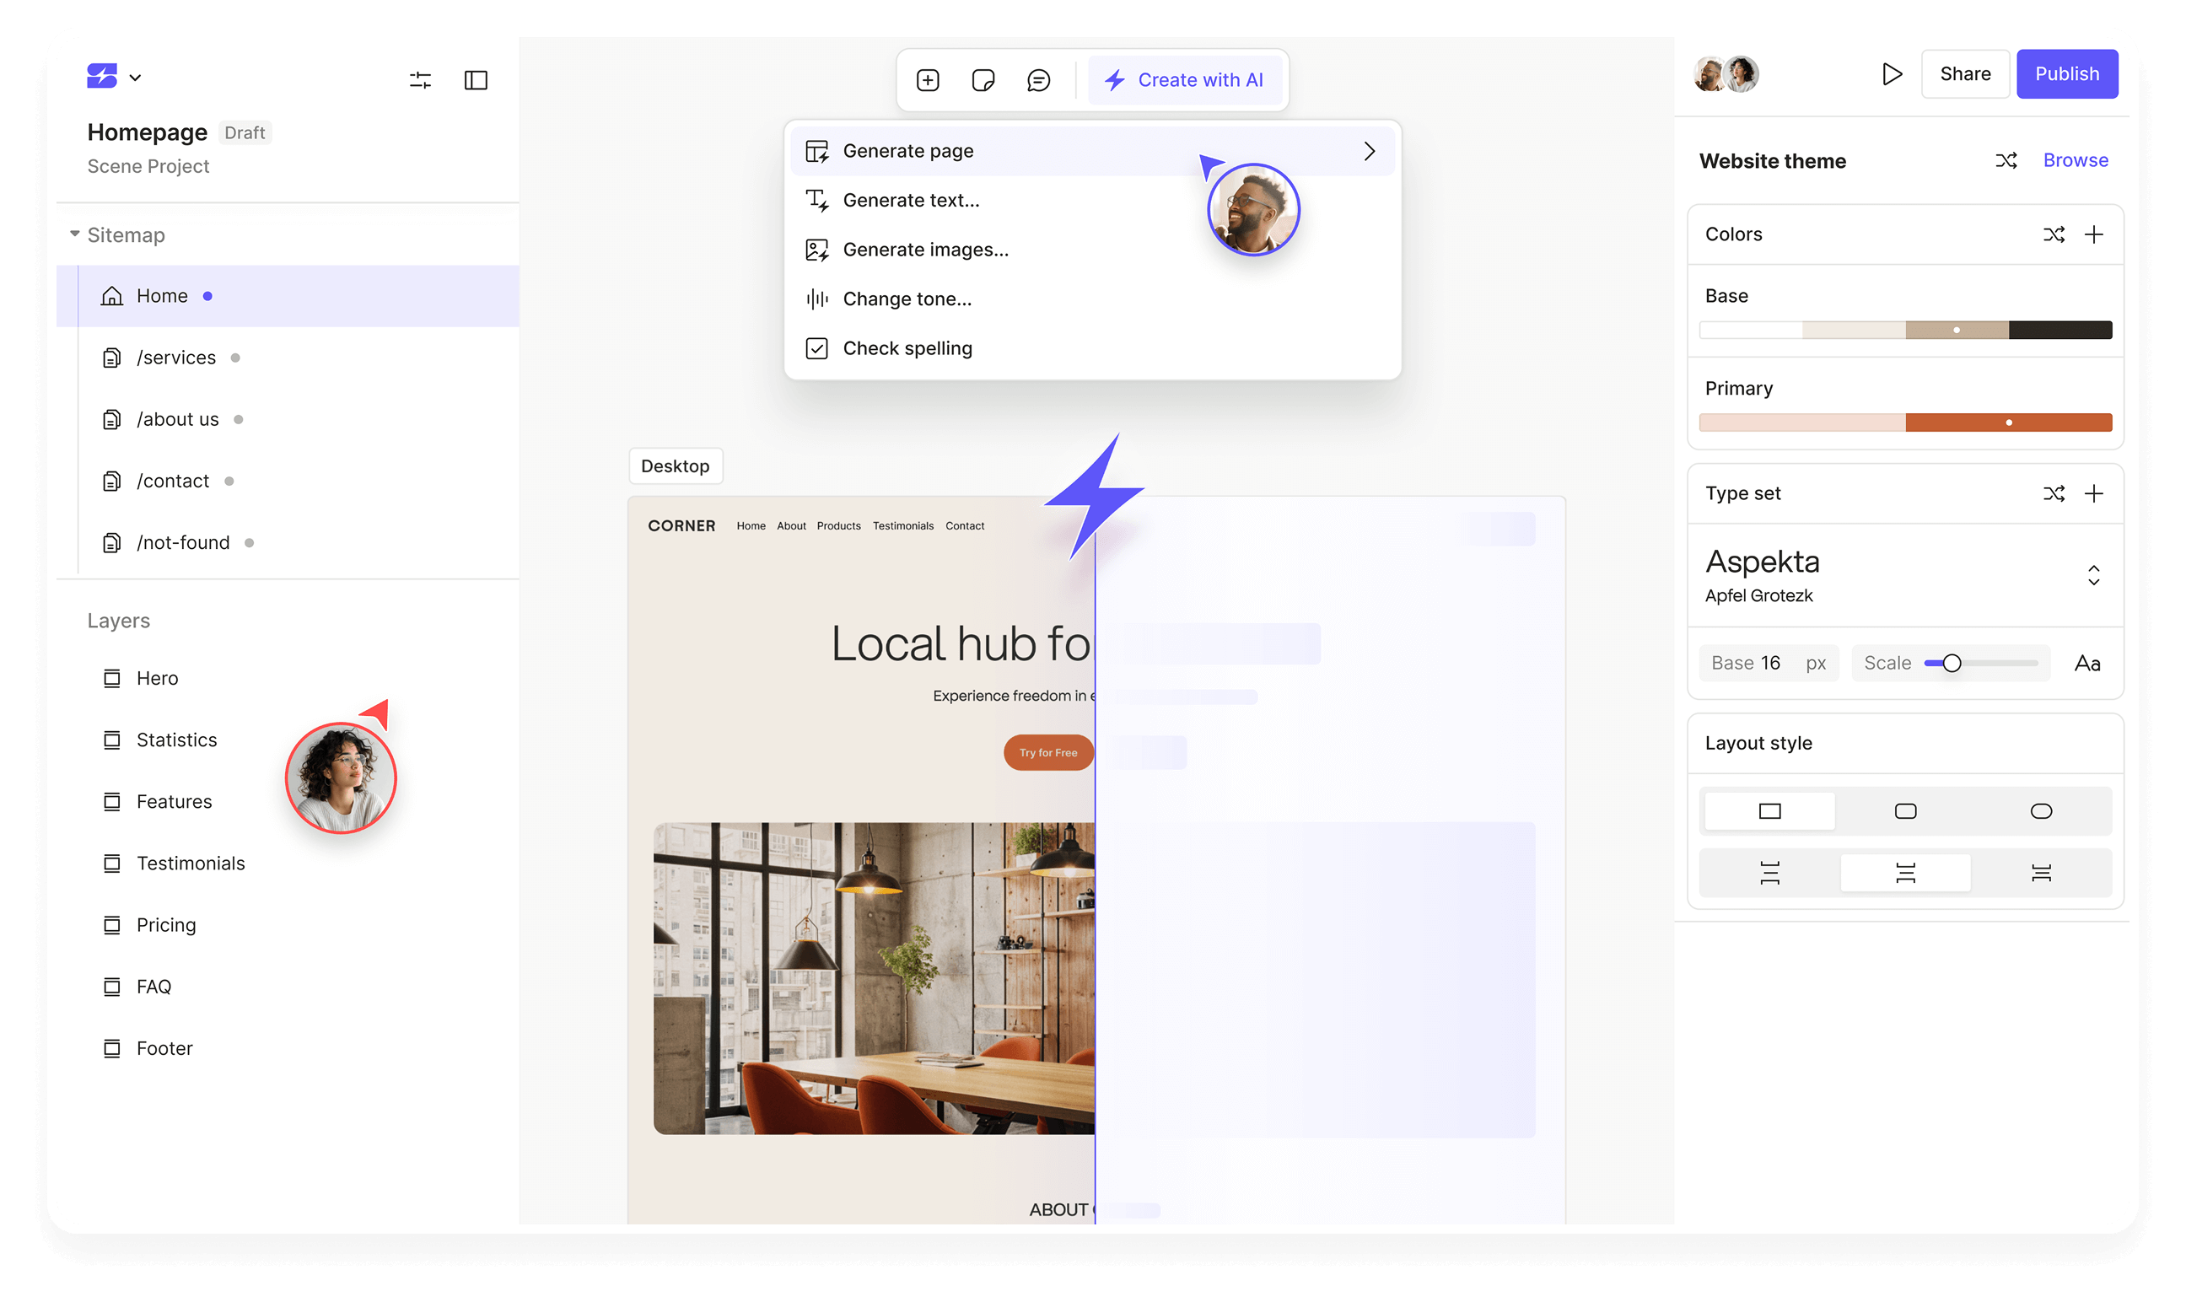Click the coworking space photo
This screenshot has width=2186, height=1302.
tap(874, 978)
